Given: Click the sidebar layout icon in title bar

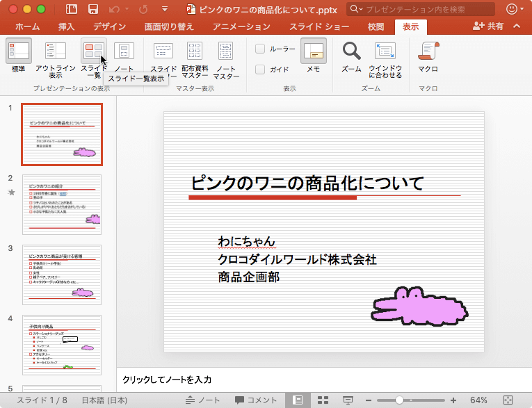Looking at the screenshot, I should [x=71, y=9].
